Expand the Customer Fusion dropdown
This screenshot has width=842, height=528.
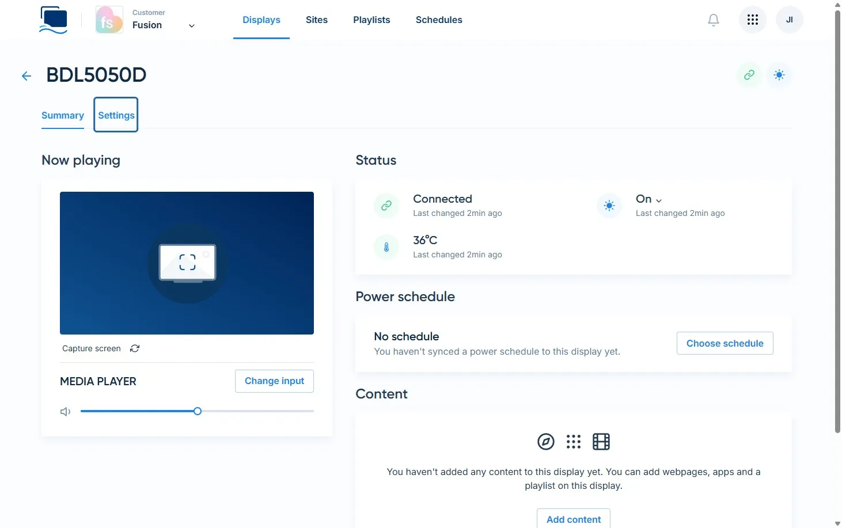[192, 25]
